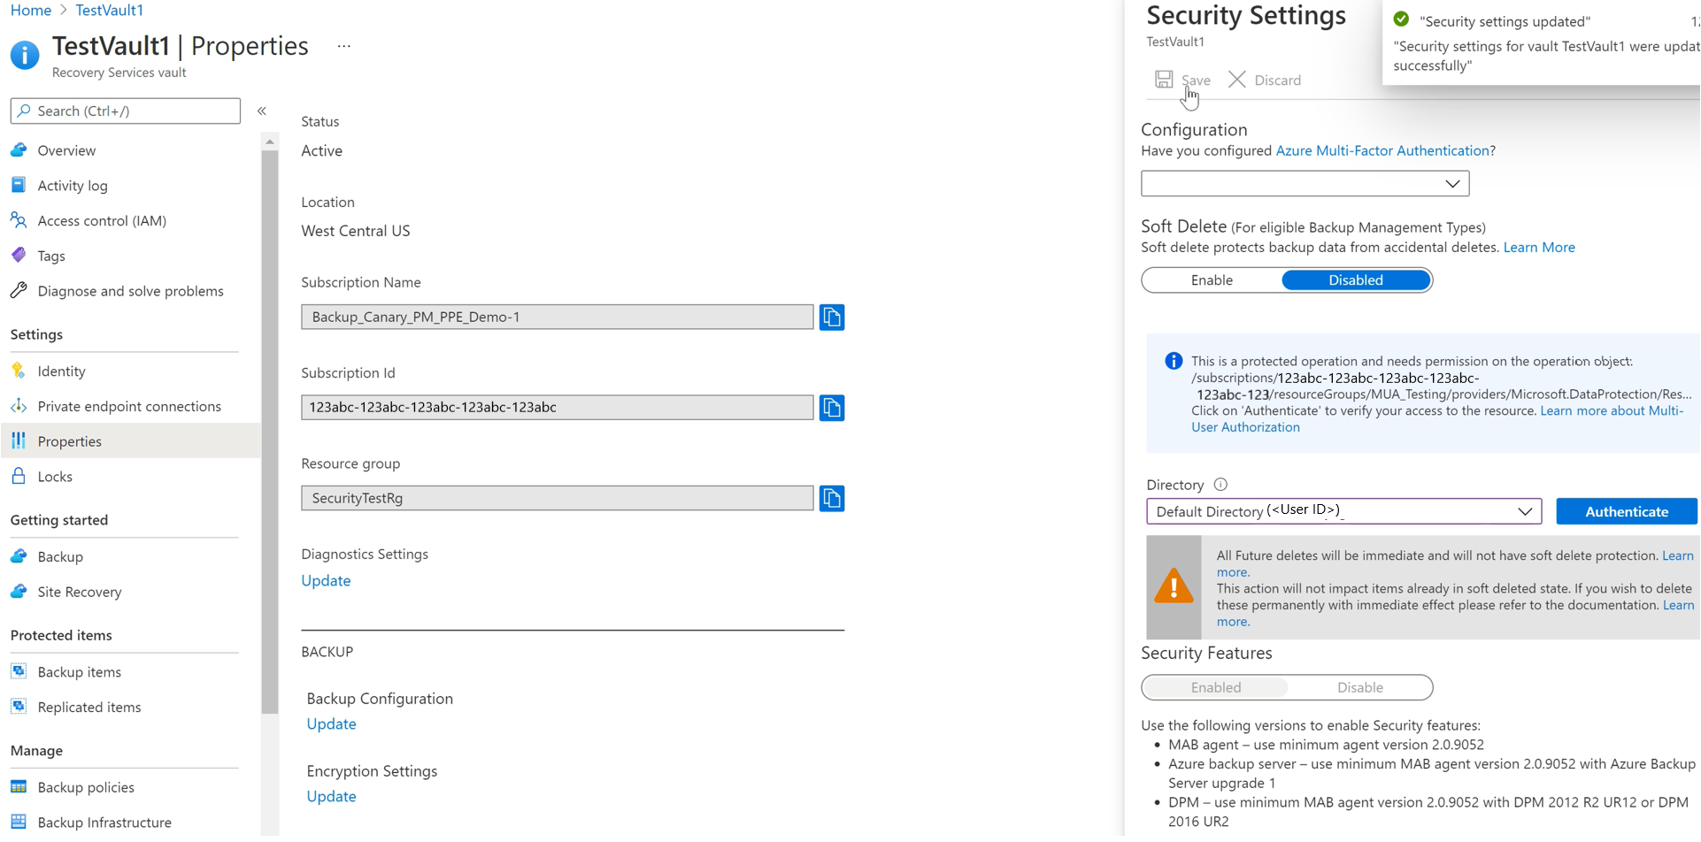Viewport: 1701px width, 842px height.
Task: Click the Locks icon
Action: pos(19,476)
